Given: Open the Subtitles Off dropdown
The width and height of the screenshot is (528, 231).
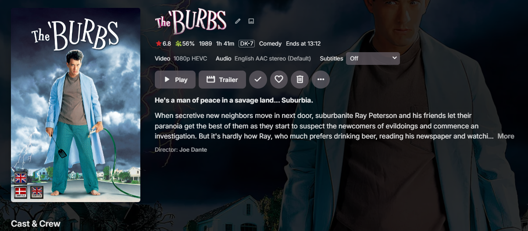Looking at the screenshot, I should coord(373,58).
